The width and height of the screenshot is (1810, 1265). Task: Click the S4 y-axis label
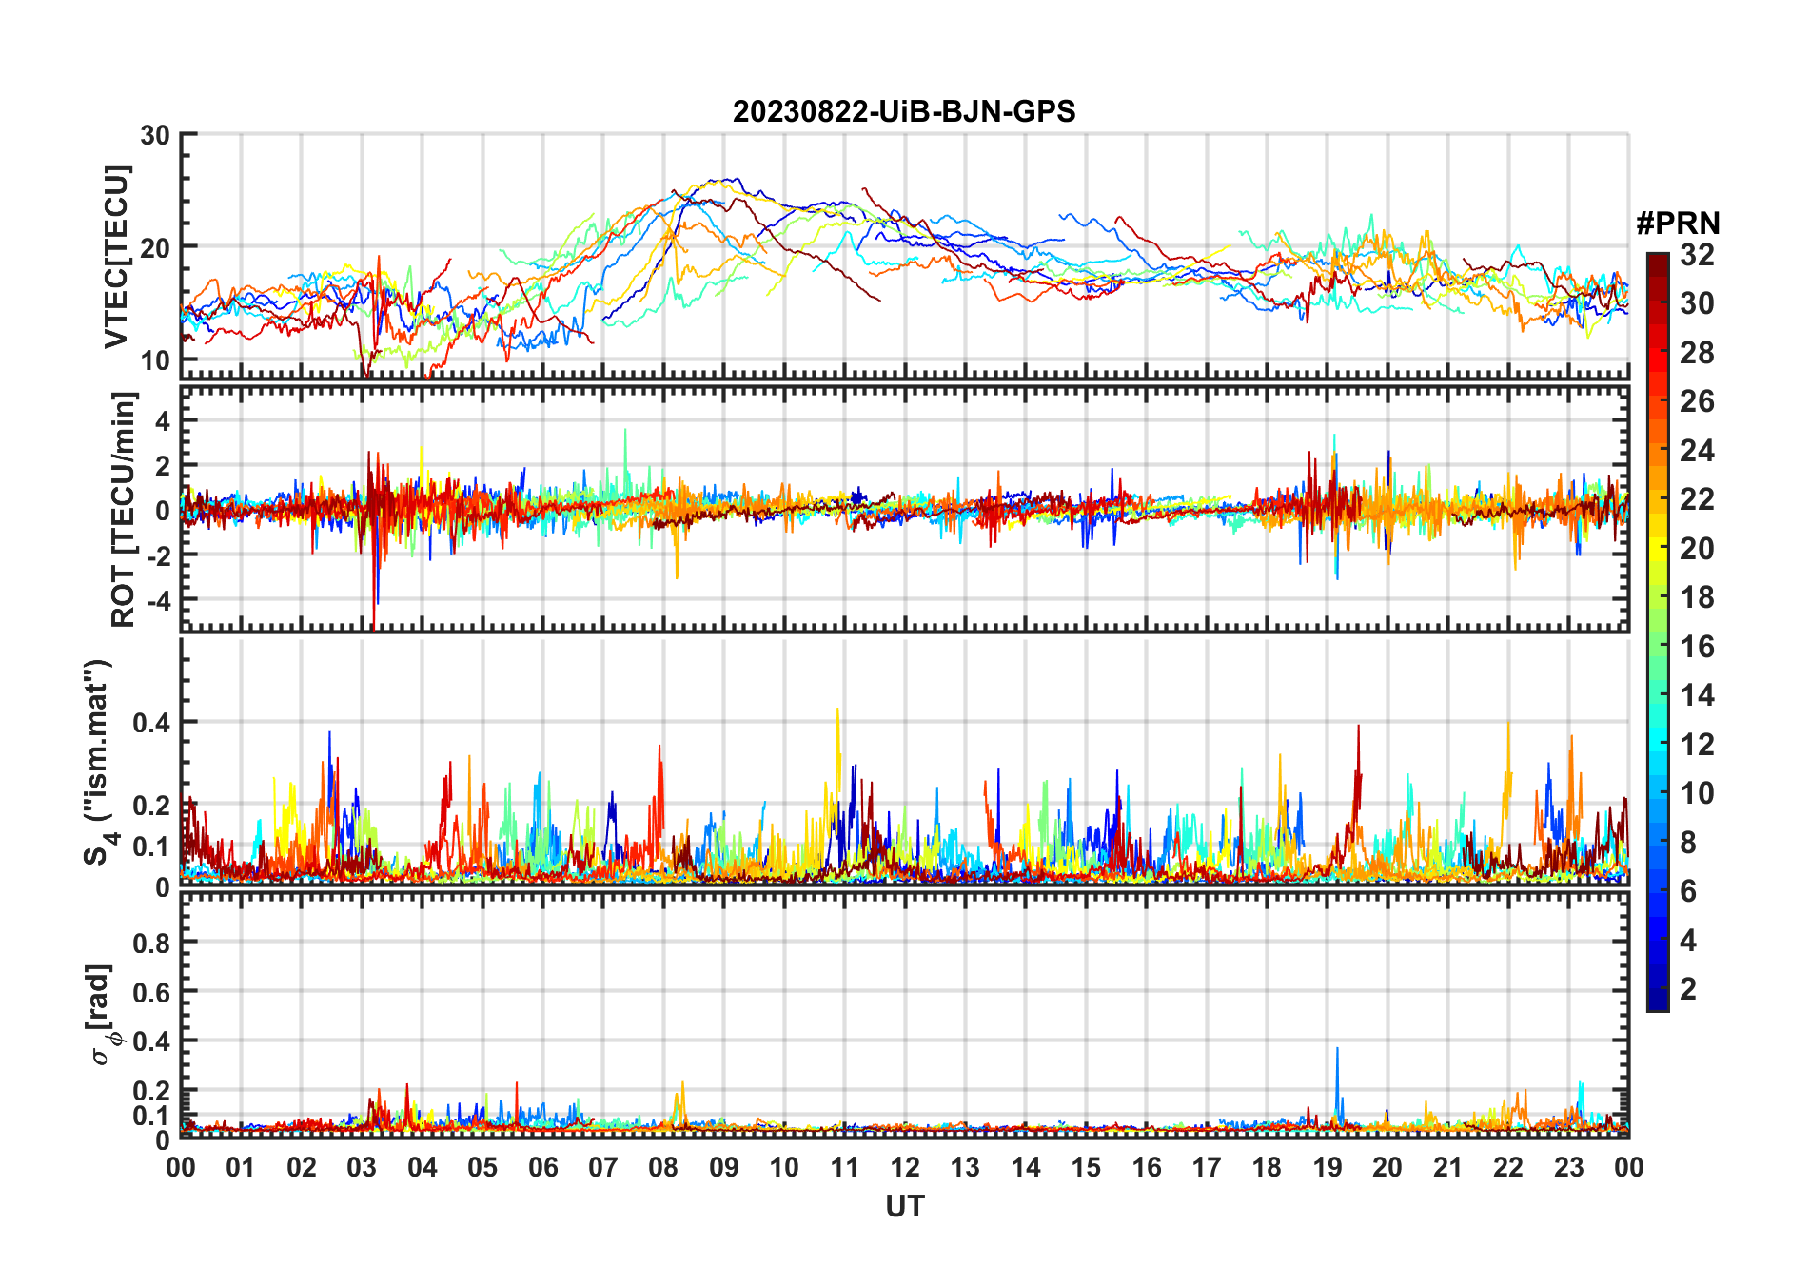click(99, 761)
